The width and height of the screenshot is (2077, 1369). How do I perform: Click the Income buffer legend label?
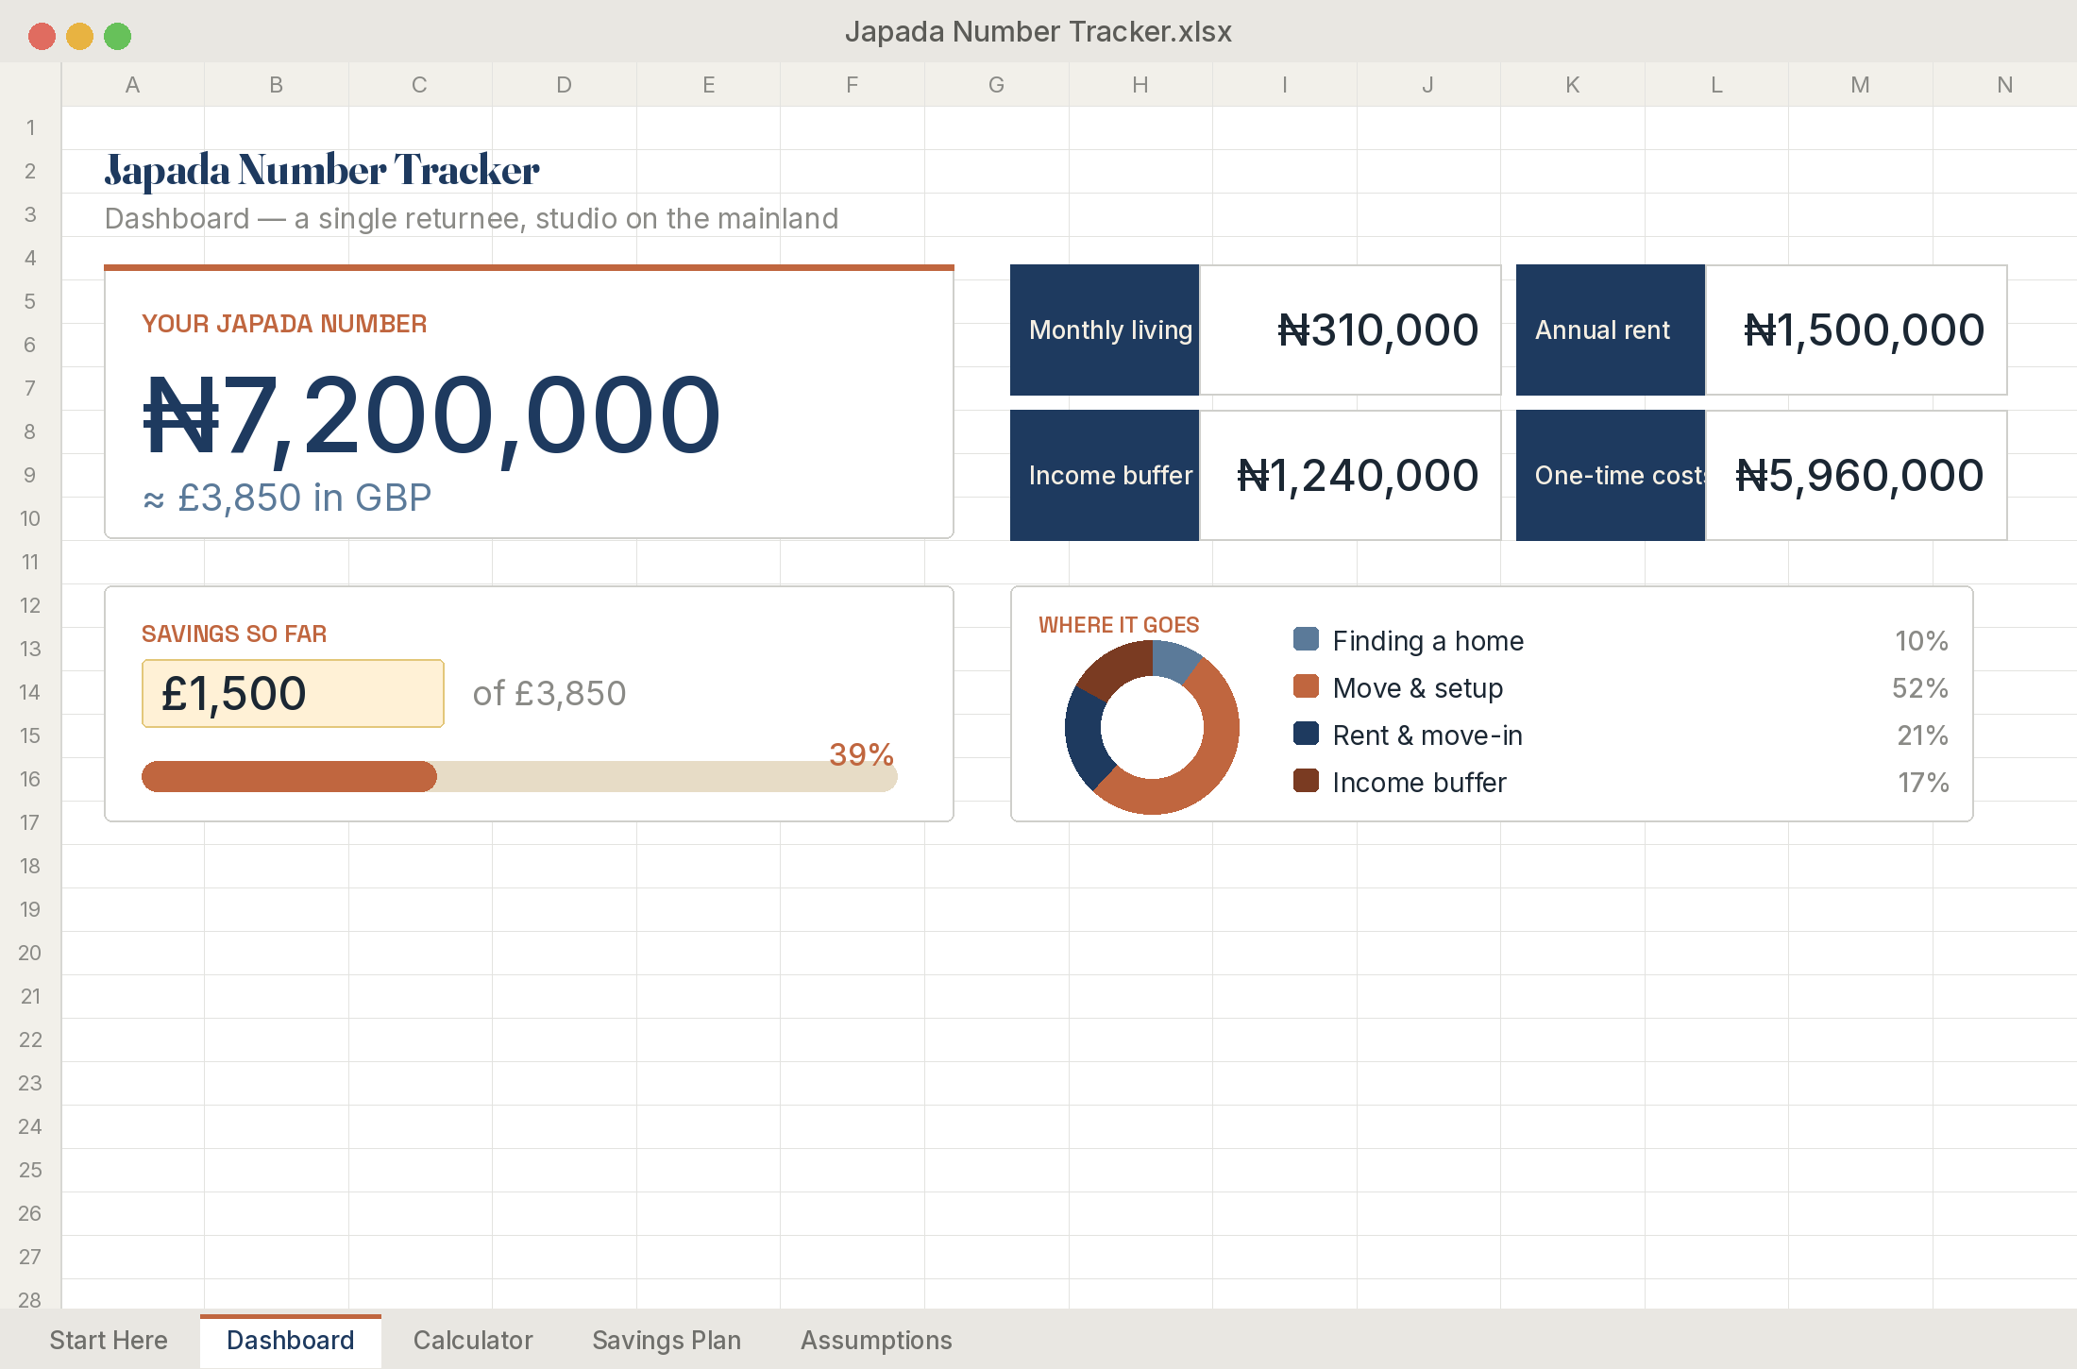(x=1419, y=783)
